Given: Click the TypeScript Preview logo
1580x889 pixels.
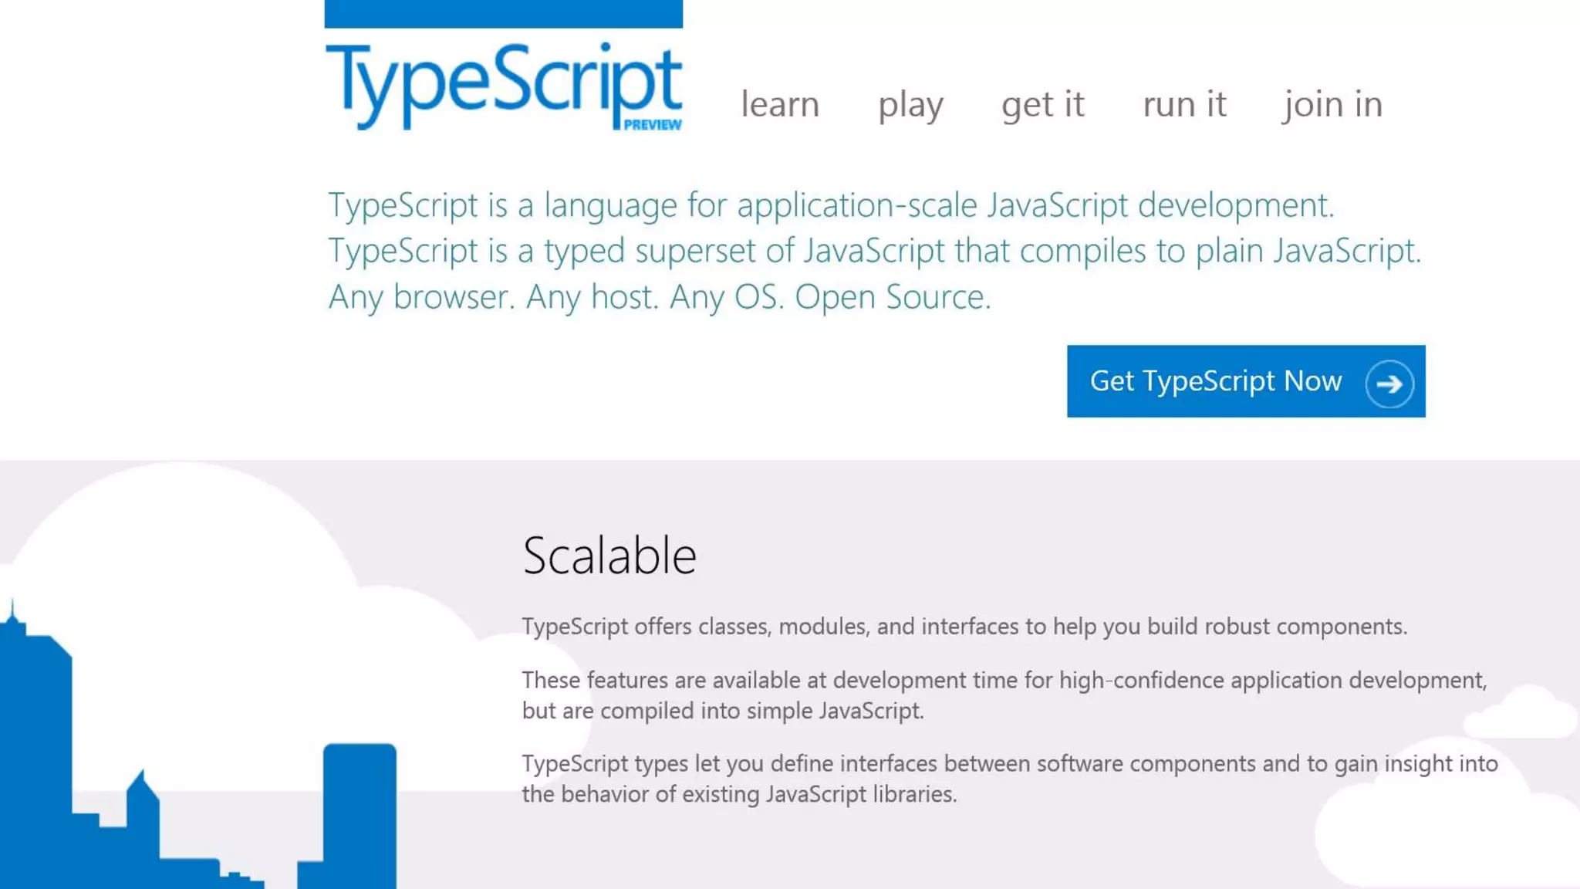Looking at the screenshot, I should [x=504, y=85].
